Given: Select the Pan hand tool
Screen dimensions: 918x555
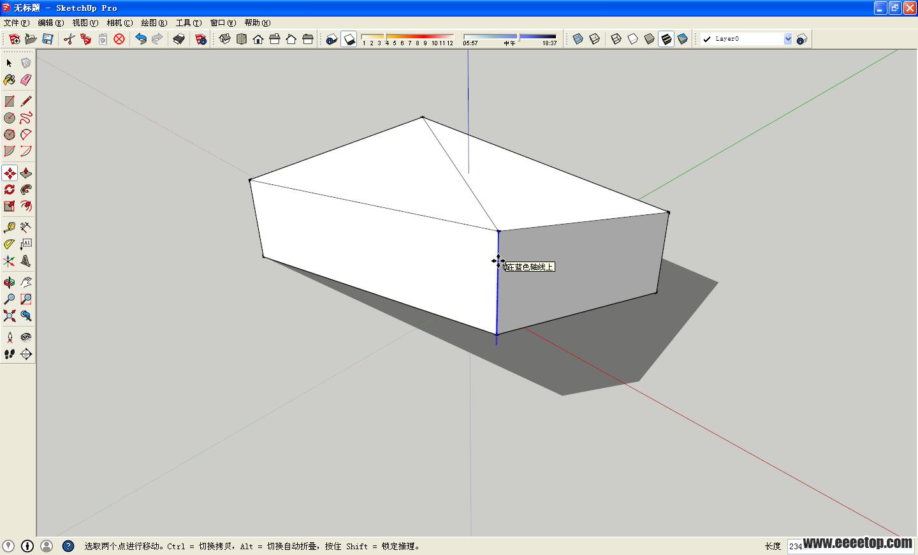Looking at the screenshot, I should pyautogui.click(x=26, y=283).
